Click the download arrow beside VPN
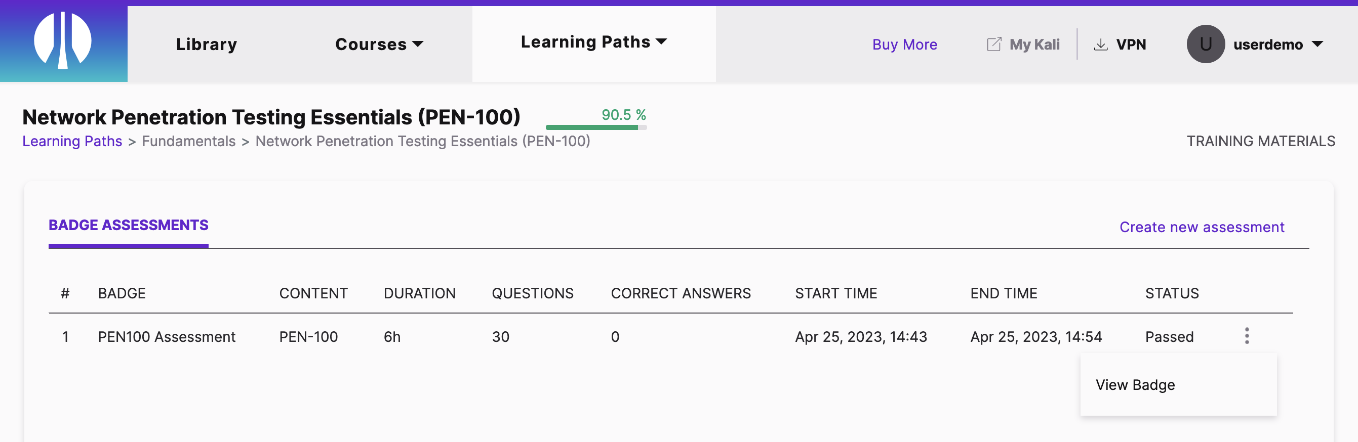 click(1101, 45)
